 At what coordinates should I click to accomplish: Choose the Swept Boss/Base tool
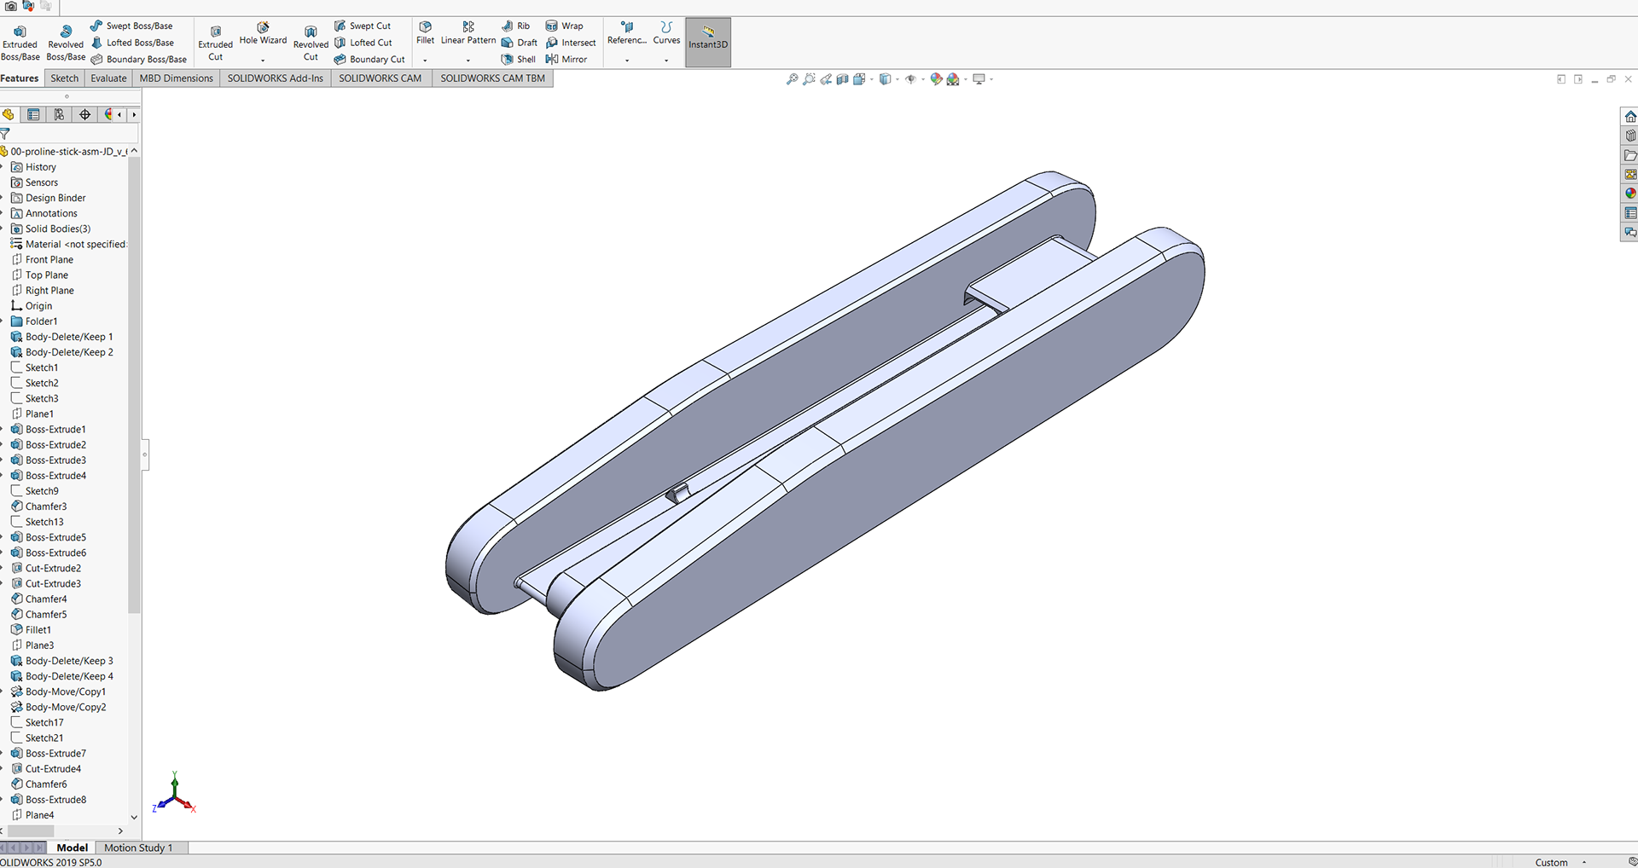point(131,26)
